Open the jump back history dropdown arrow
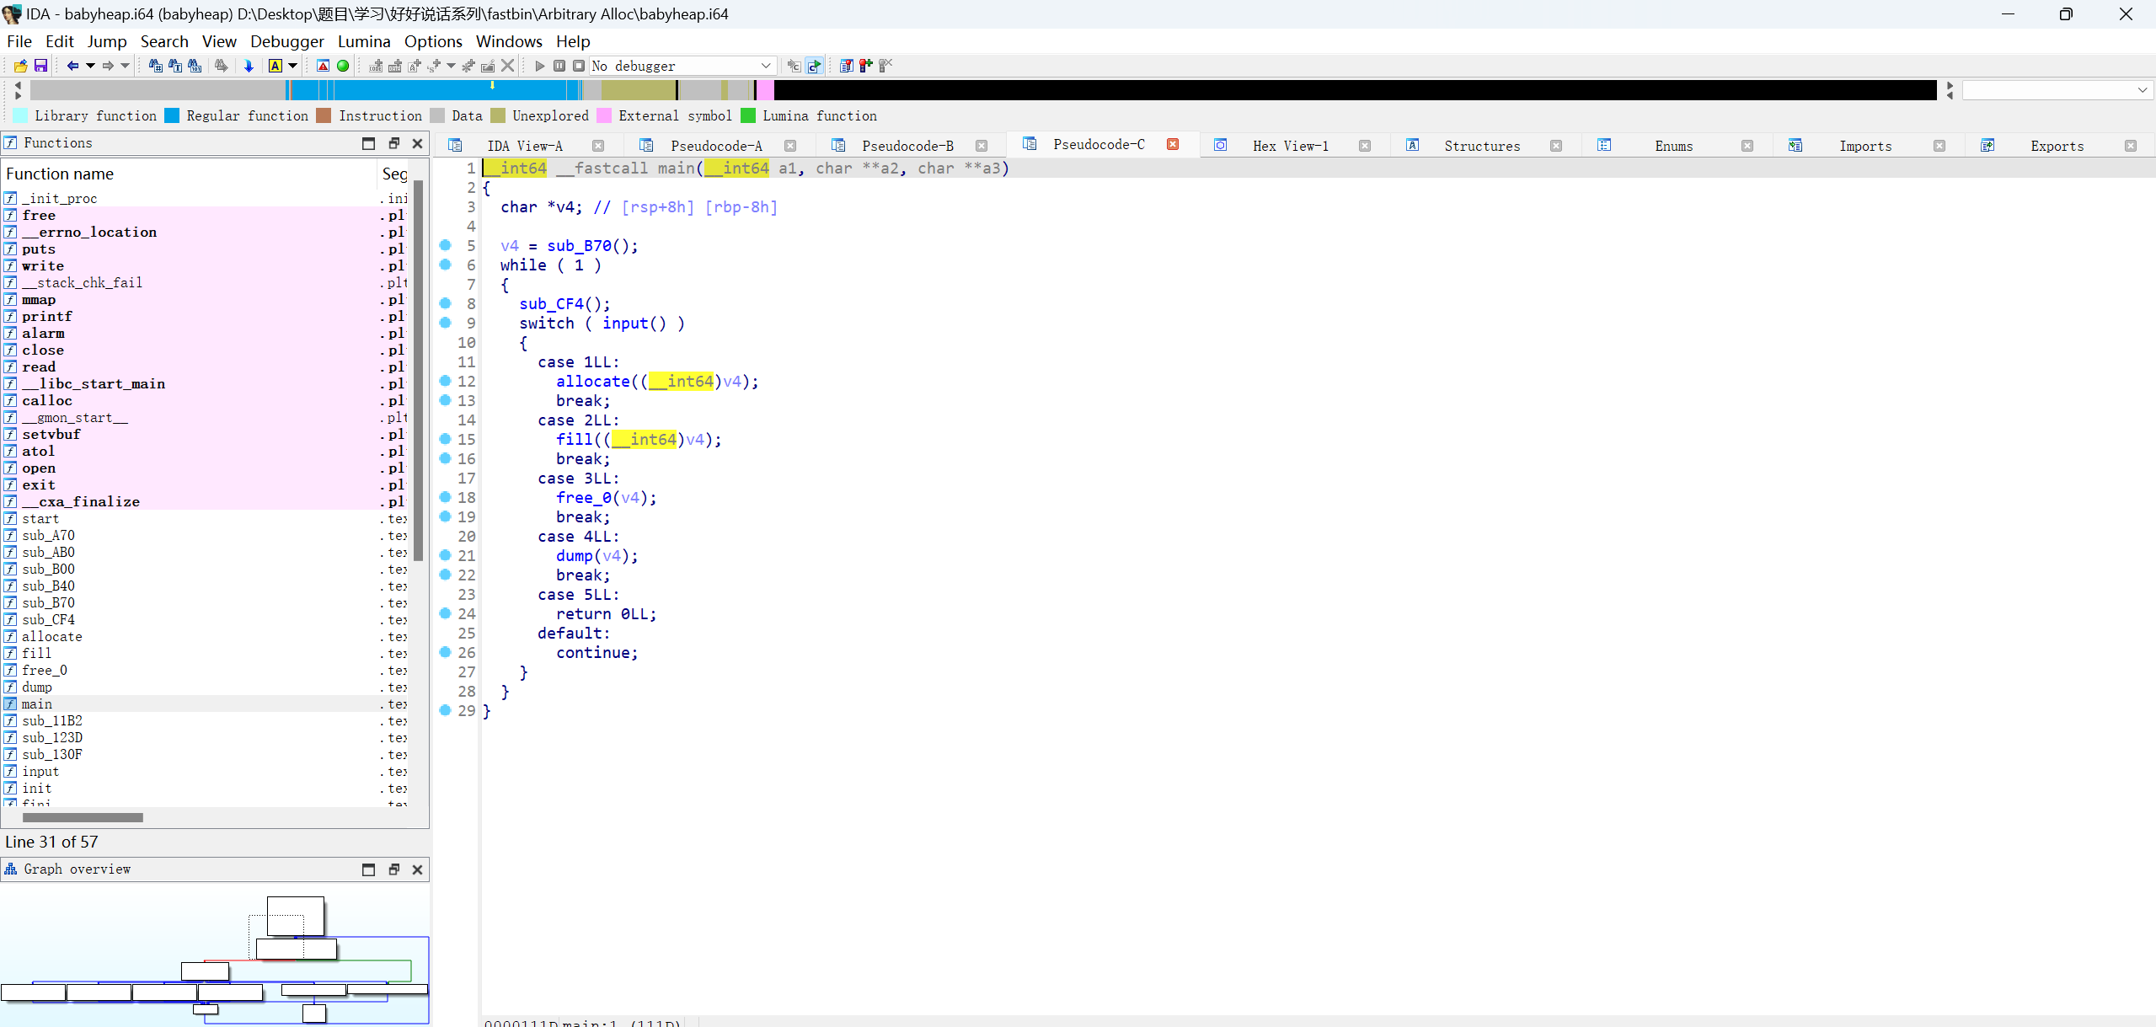The height and width of the screenshot is (1027, 2156). coord(90,66)
